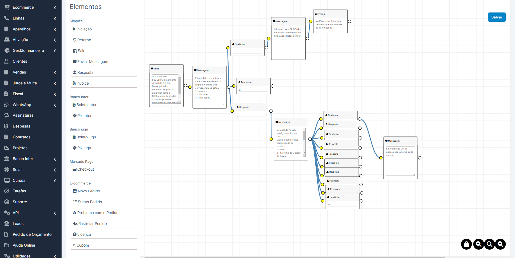Click the last Resposta input containing 10

pyautogui.click(x=342, y=205)
